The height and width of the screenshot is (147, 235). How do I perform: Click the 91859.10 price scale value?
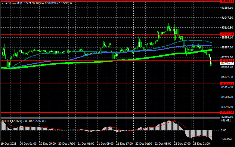point(227,8)
